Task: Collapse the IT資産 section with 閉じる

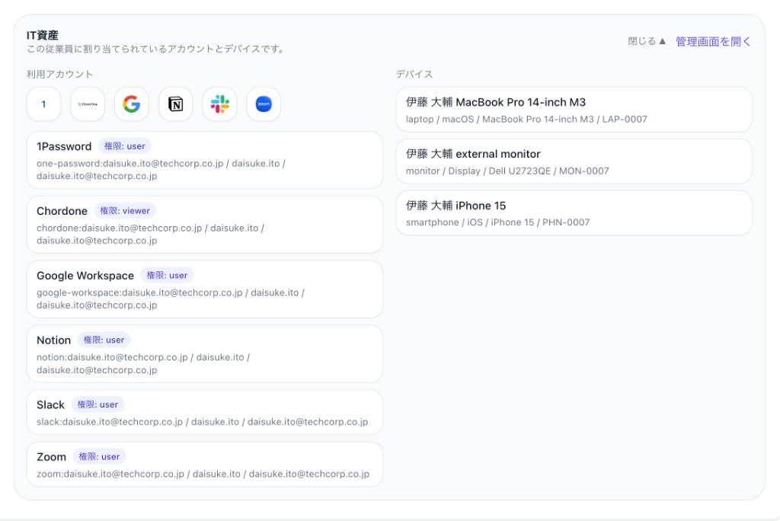Action: (647, 41)
